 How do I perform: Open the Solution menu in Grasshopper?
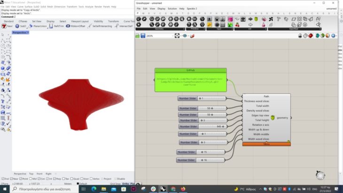[172, 8]
